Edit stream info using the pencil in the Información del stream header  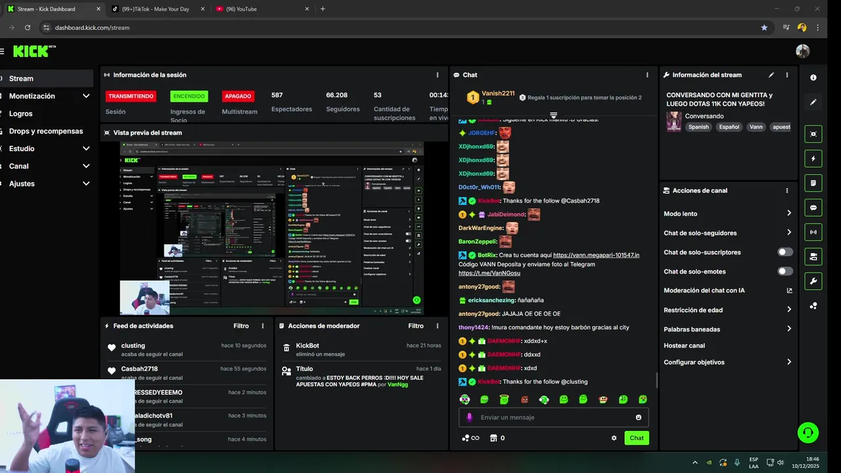(x=771, y=75)
